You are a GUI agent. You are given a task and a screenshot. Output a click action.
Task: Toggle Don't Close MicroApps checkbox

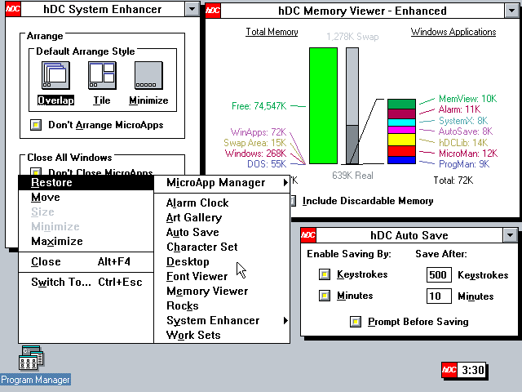[x=36, y=171]
